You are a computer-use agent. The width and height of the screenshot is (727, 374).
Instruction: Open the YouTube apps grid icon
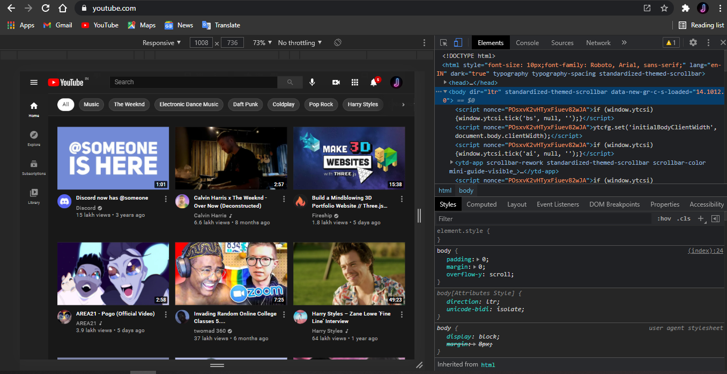[354, 82]
